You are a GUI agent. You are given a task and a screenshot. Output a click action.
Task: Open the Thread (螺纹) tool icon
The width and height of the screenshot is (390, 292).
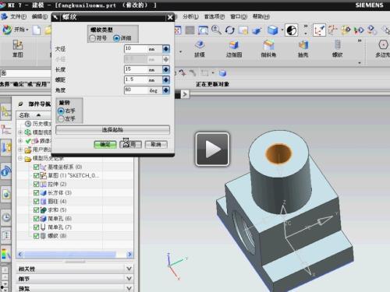point(337,45)
